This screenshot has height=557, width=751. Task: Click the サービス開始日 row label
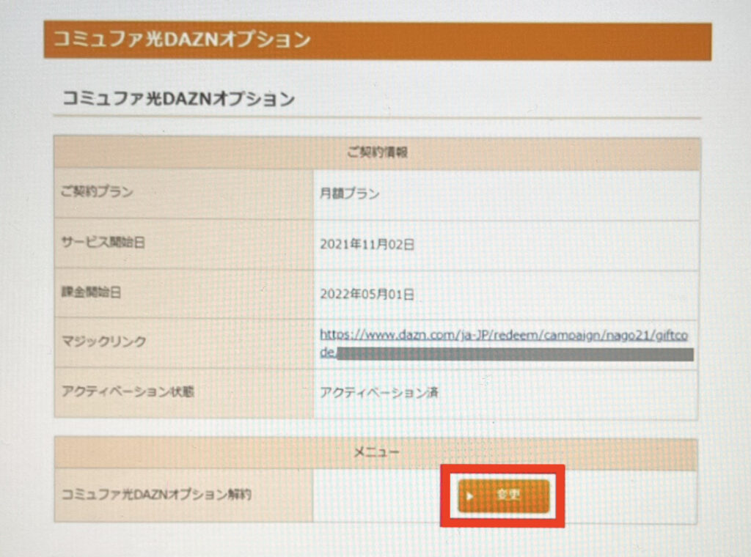(x=103, y=243)
